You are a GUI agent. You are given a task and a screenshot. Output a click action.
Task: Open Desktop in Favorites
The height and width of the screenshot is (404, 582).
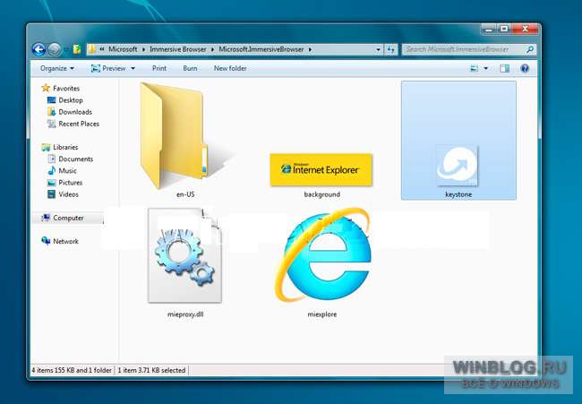tap(71, 100)
